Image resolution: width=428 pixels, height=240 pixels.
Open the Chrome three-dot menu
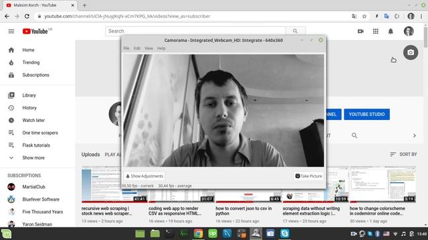[x=422, y=16]
